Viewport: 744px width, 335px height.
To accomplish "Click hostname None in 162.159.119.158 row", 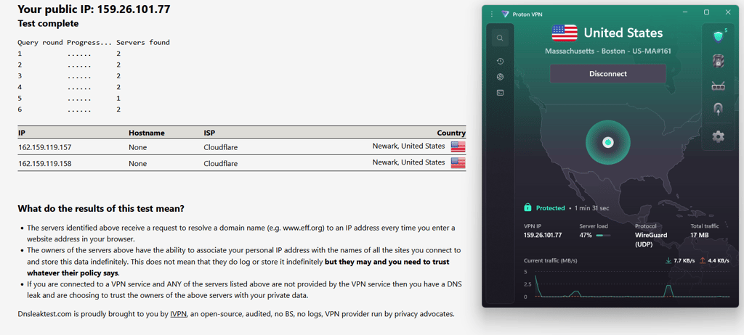I will (x=137, y=164).
